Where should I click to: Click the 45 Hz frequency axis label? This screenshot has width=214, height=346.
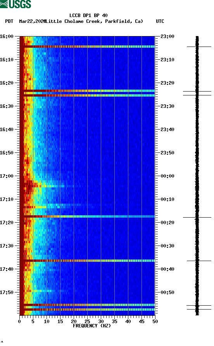(x=142, y=322)
